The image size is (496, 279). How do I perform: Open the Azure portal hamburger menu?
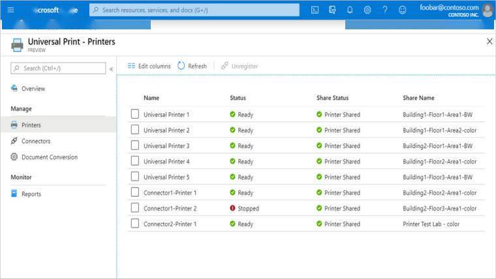(x=10, y=10)
